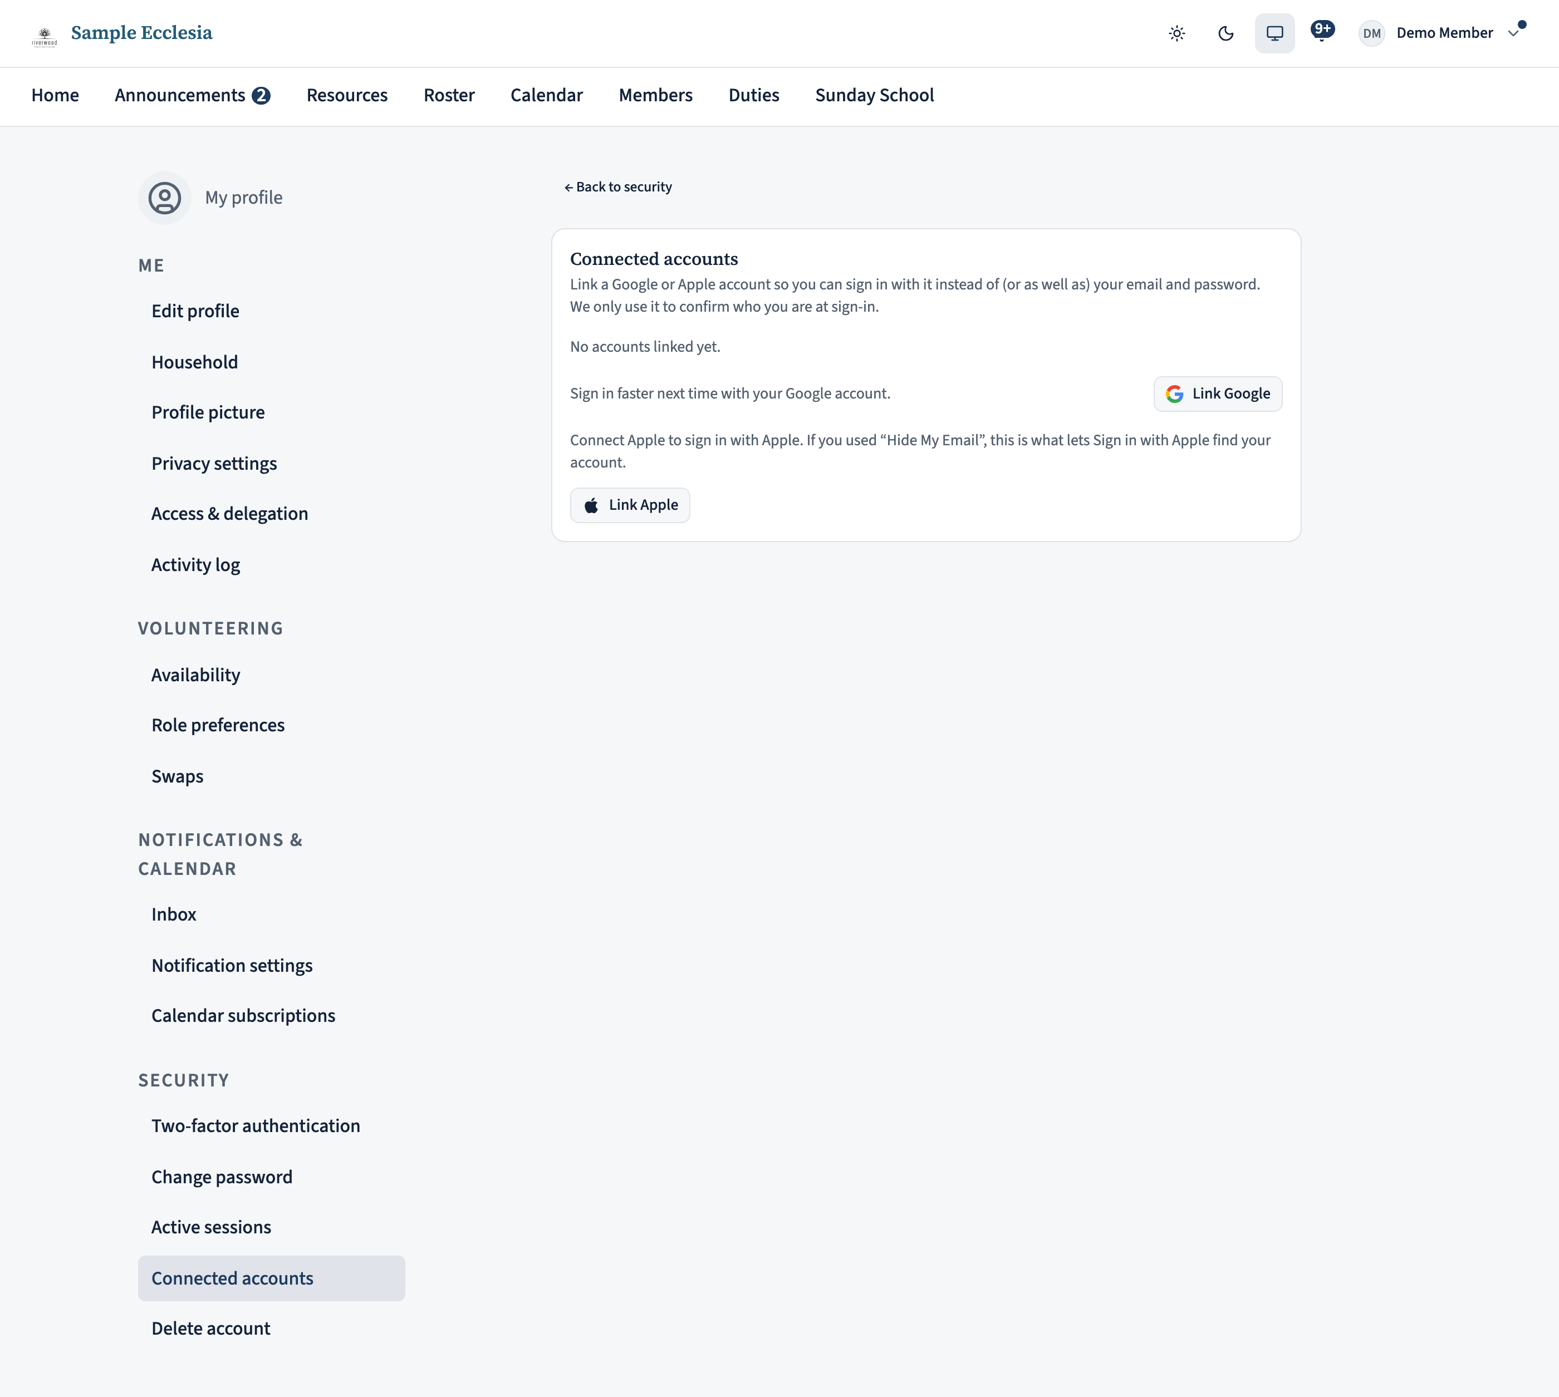Open Edit profile in sidebar
This screenshot has width=1559, height=1397.
coord(271,311)
